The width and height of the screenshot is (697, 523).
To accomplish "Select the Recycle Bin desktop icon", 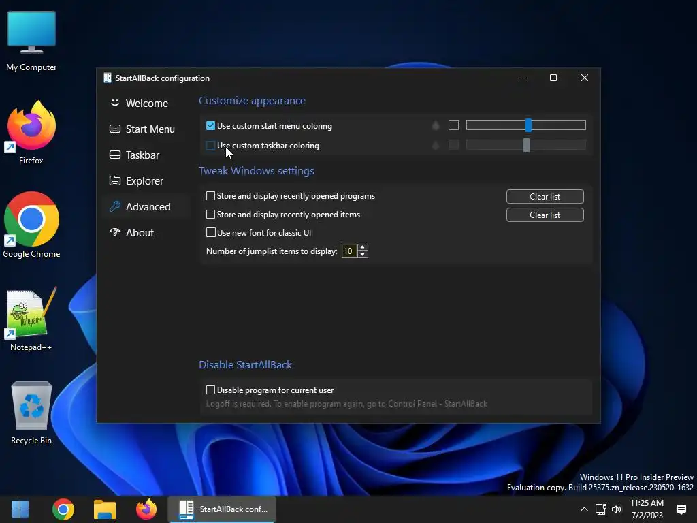I will 31,413.
